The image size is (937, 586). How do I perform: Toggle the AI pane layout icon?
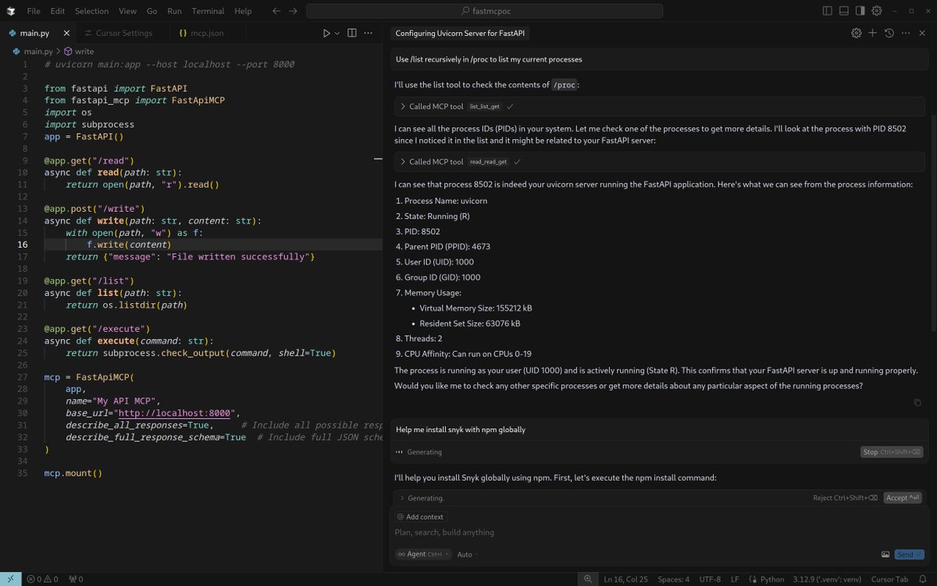click(x=860, y=11)
